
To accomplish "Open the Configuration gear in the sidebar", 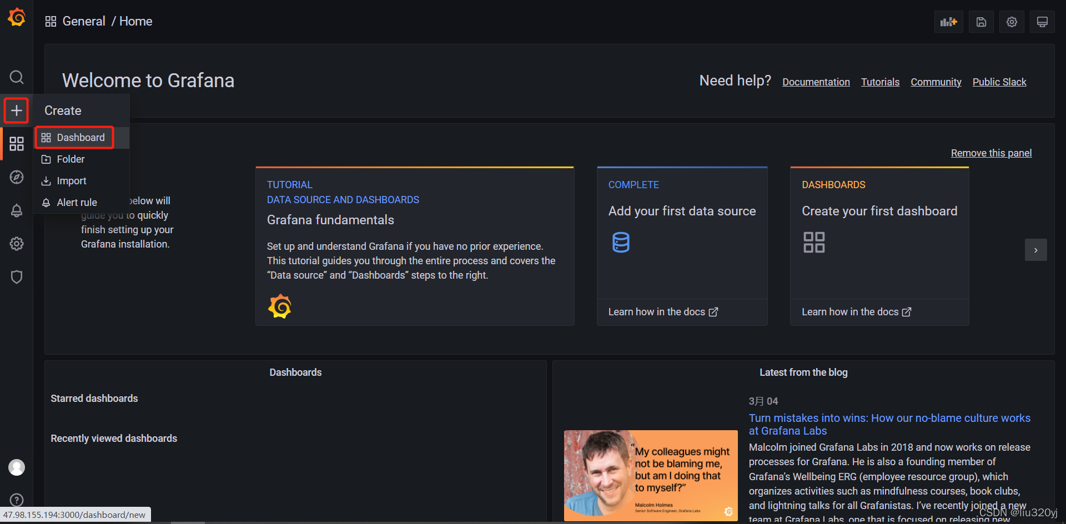I will pyautogui.click(x=17, y=244).
